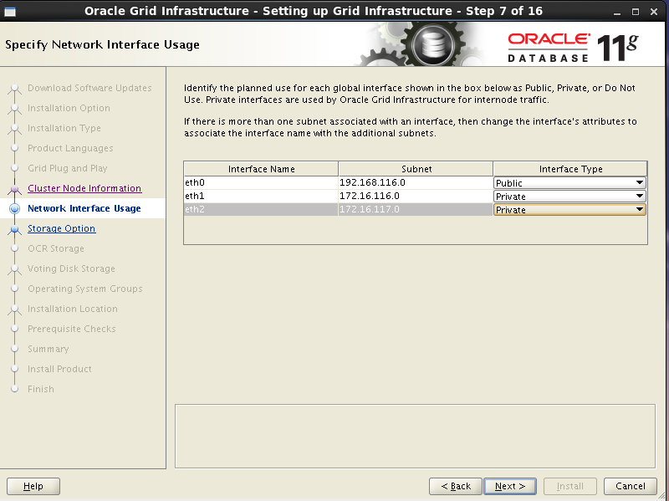Screen dimensions: 669x501
Task: Select the eth1 interface name cell
Action: [261, 196]
